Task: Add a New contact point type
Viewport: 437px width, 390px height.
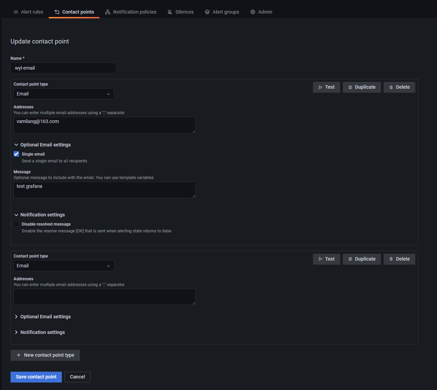Action: pyautogui.click(x=45, y=355)
